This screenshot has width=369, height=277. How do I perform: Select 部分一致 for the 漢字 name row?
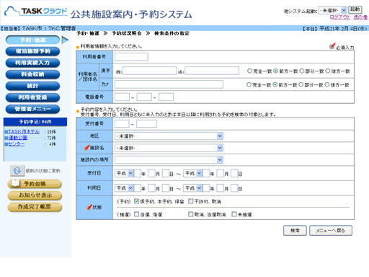click(x=302, y=71)
